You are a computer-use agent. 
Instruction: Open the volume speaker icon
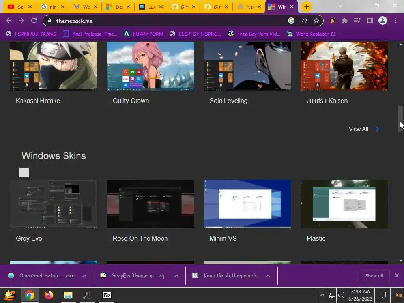tap(341, 295)
